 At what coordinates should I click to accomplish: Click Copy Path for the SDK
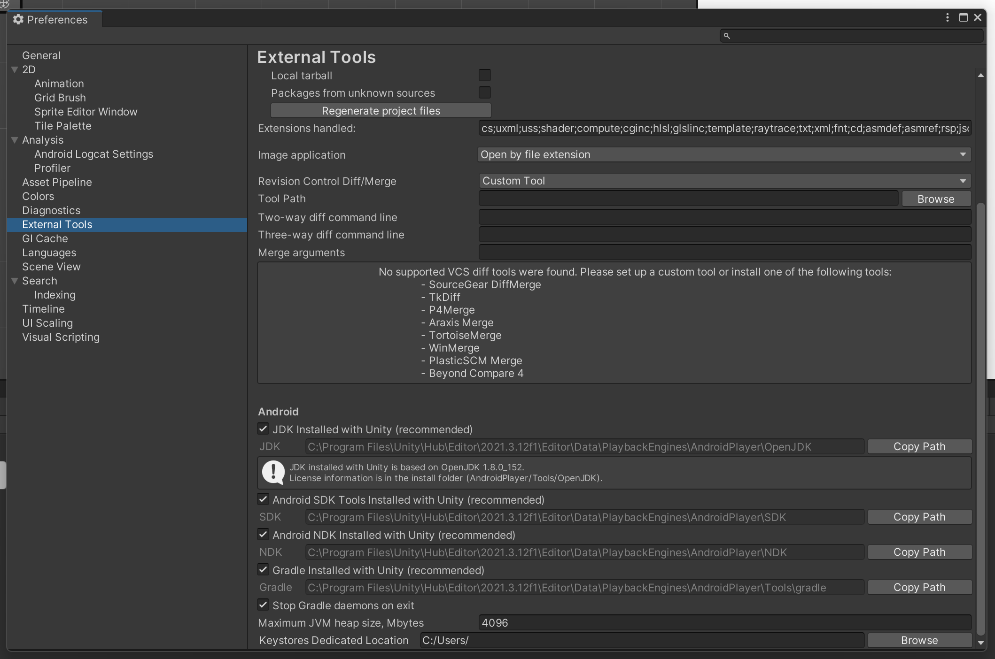[x=919, y=517]
